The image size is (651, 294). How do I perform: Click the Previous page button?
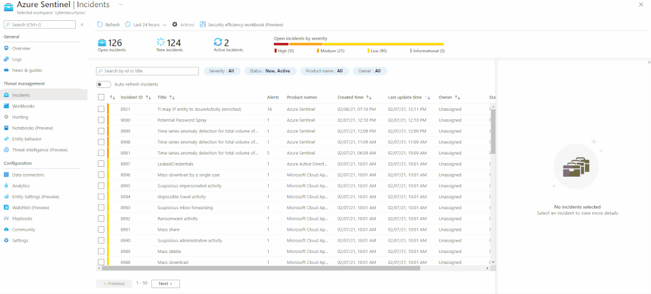tap(114, 284)
